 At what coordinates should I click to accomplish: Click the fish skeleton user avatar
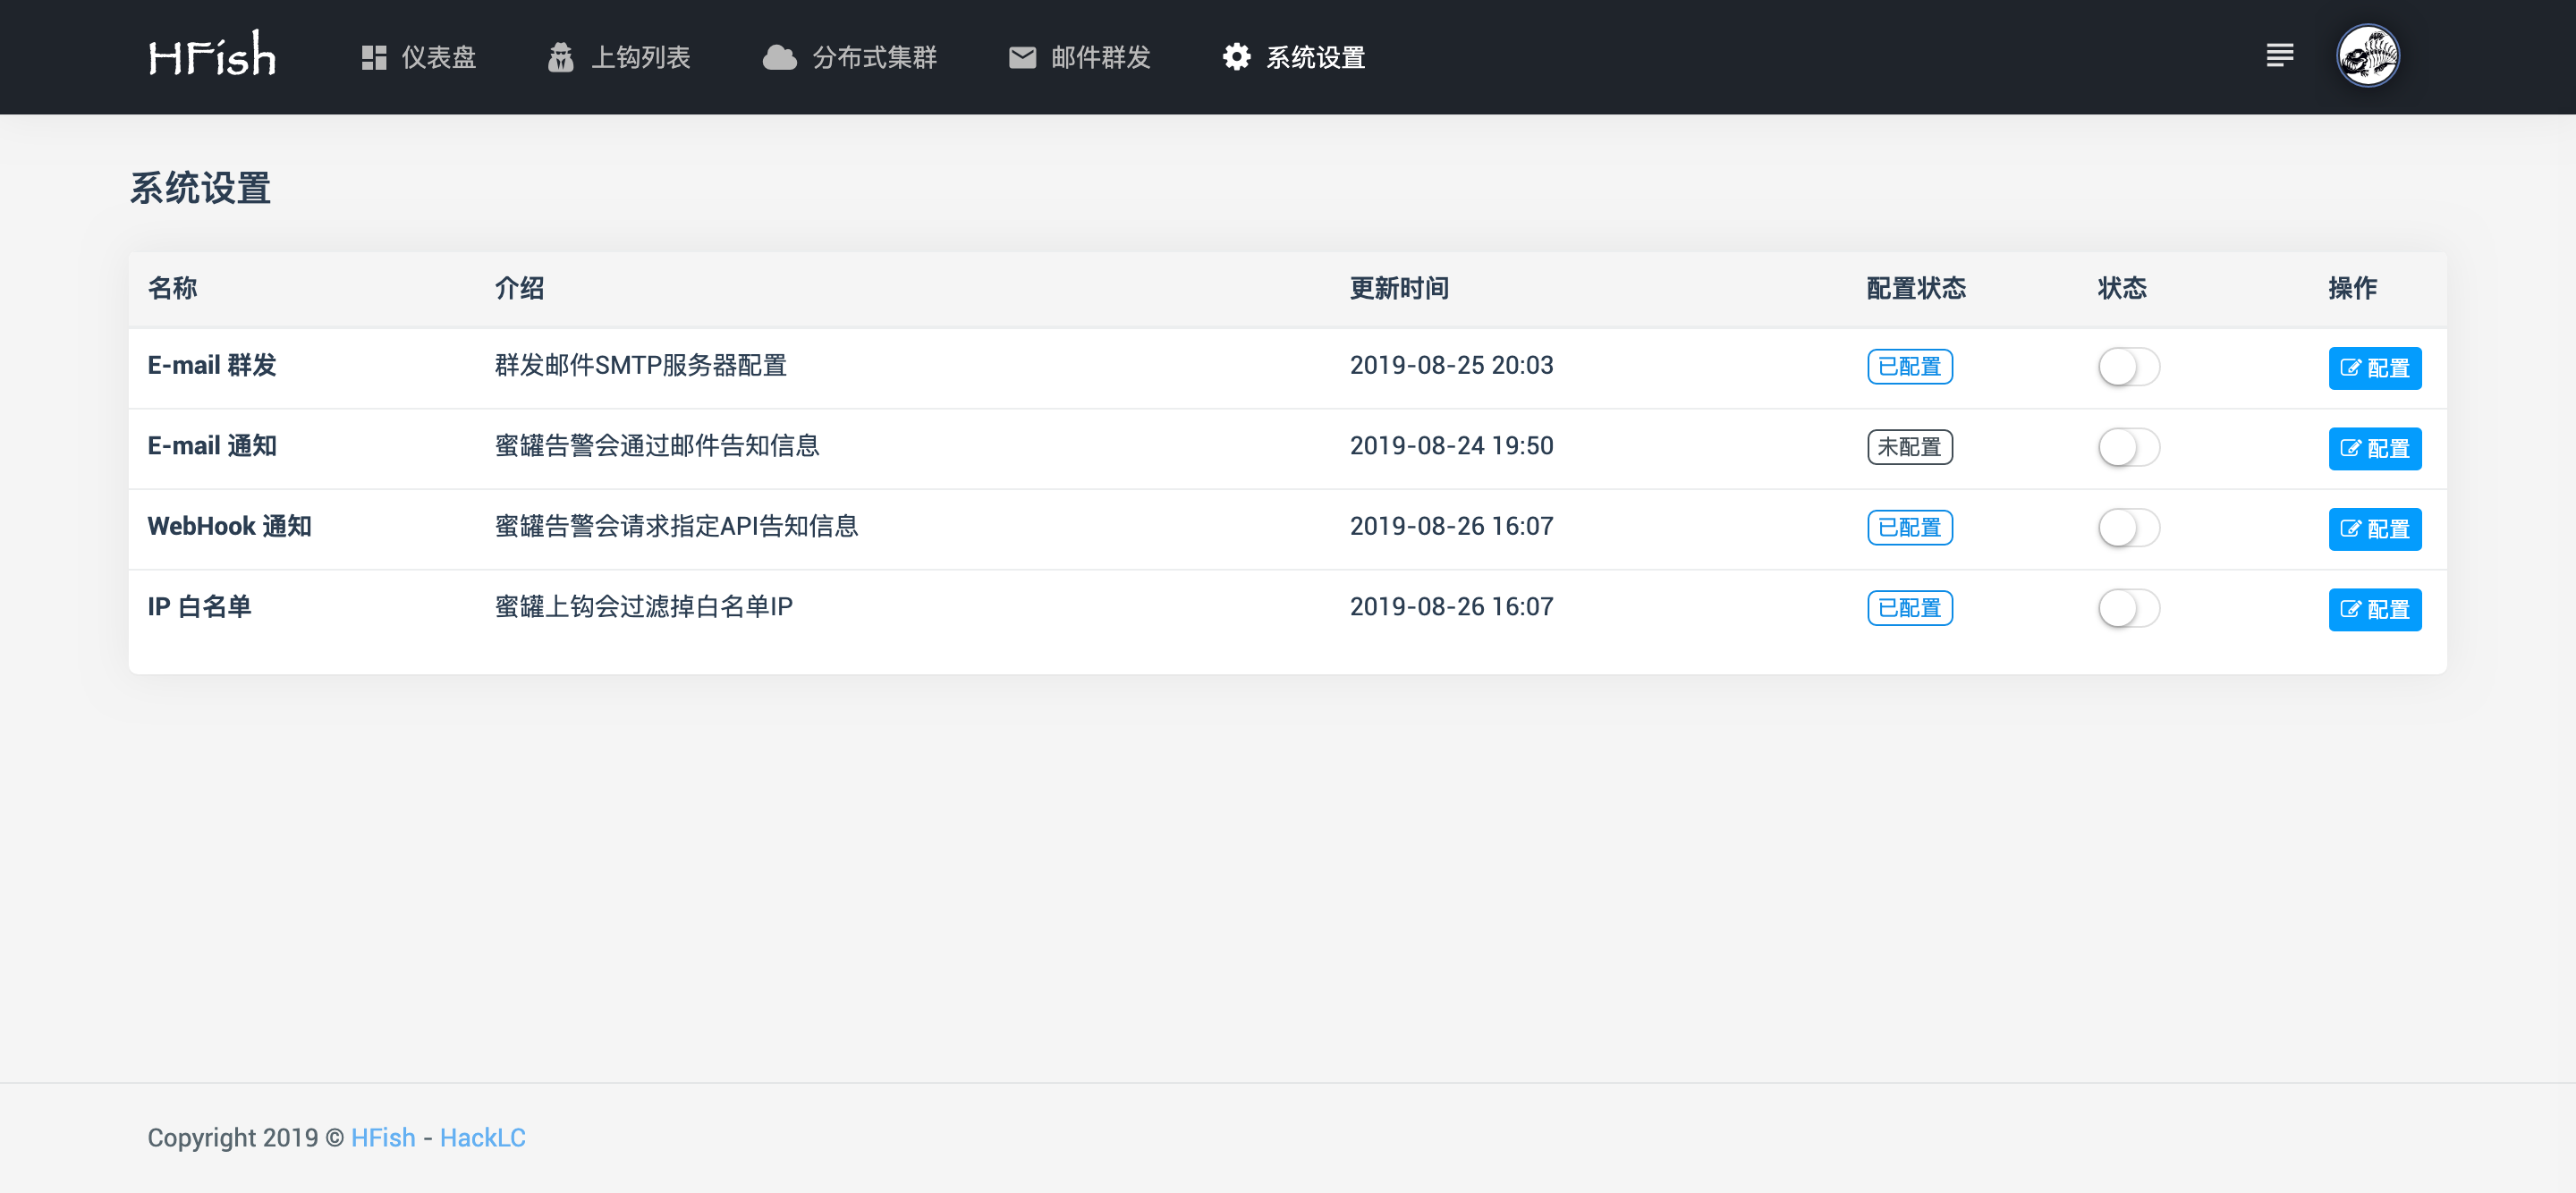tap(2367, 56)
